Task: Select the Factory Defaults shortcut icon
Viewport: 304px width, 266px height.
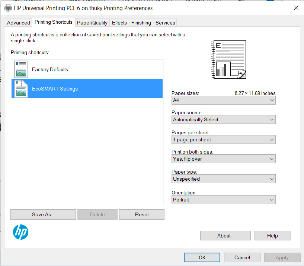Action: point(21,69)
